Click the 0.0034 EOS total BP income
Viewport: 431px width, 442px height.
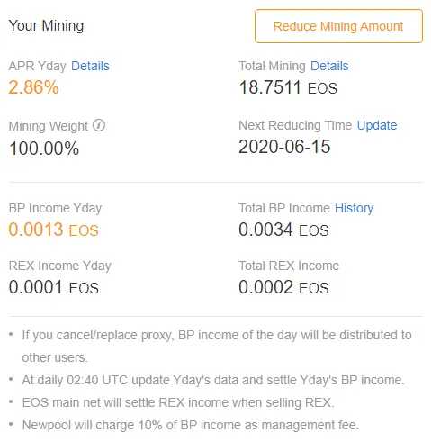pos(283,230)
